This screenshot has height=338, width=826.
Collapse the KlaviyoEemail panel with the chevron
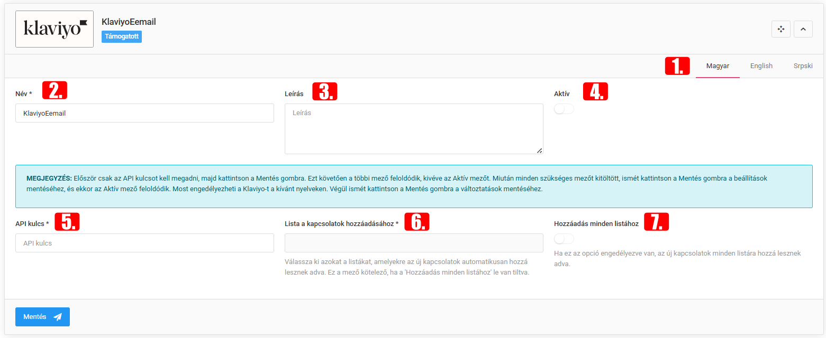click(x=803, y=30)
